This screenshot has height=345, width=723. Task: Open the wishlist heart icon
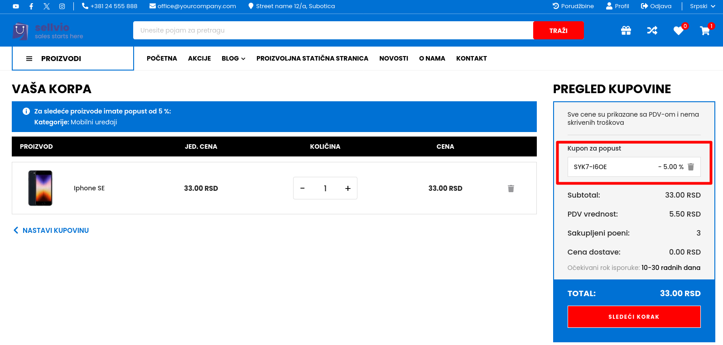[678, 31]
